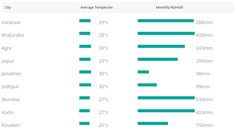Click Jaisalmer's short 58mm rainfall bar

(143, 72)
